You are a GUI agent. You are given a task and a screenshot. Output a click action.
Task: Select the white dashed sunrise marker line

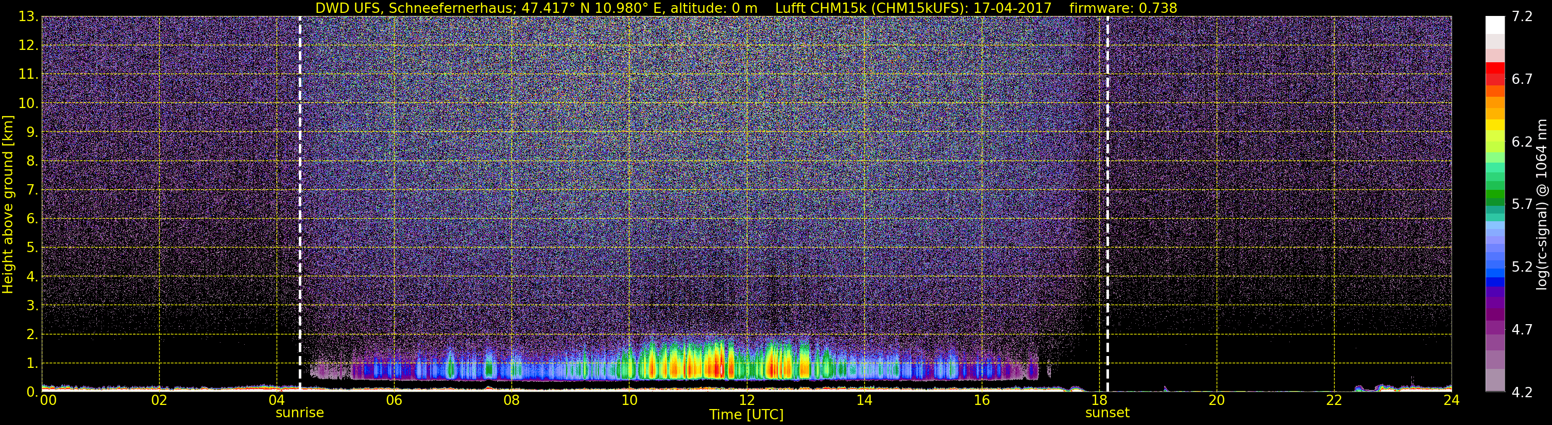299,203
